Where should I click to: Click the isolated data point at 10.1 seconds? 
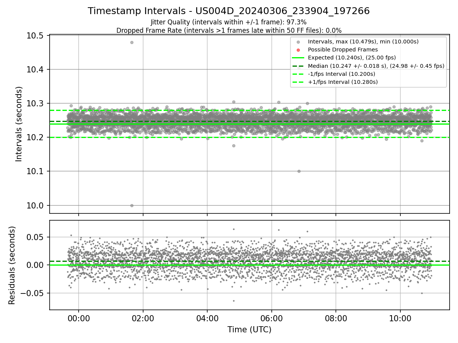(x=299, y=171)
